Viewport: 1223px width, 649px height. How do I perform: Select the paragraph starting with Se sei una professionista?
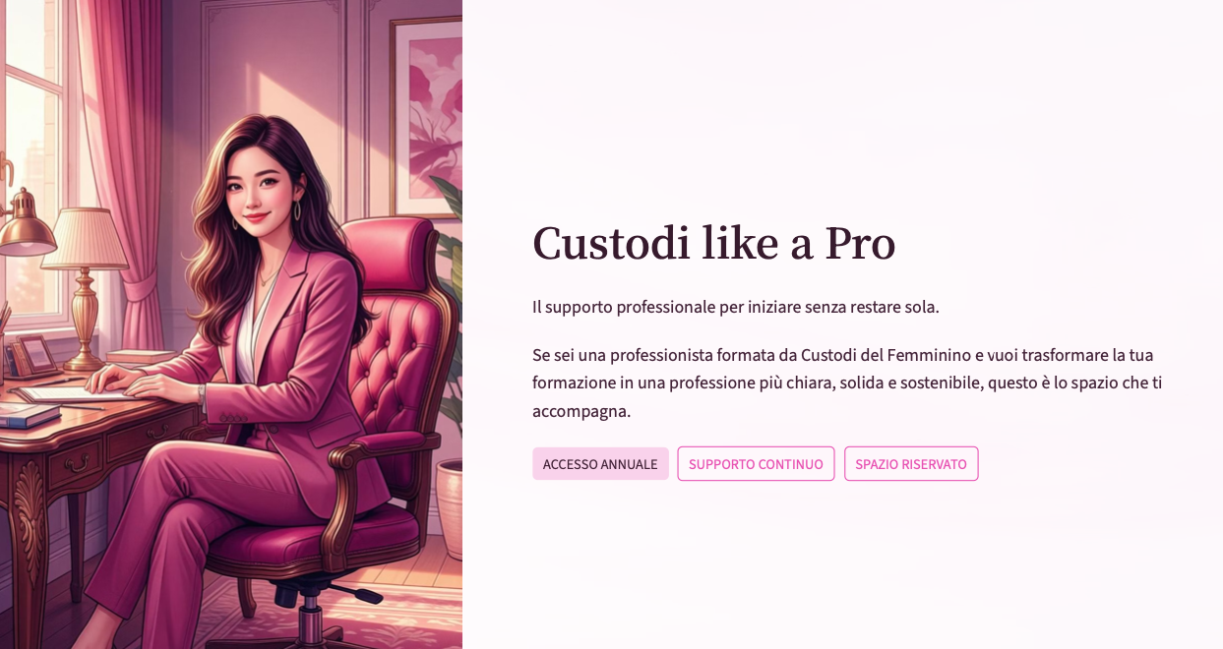tap(847, 383)
